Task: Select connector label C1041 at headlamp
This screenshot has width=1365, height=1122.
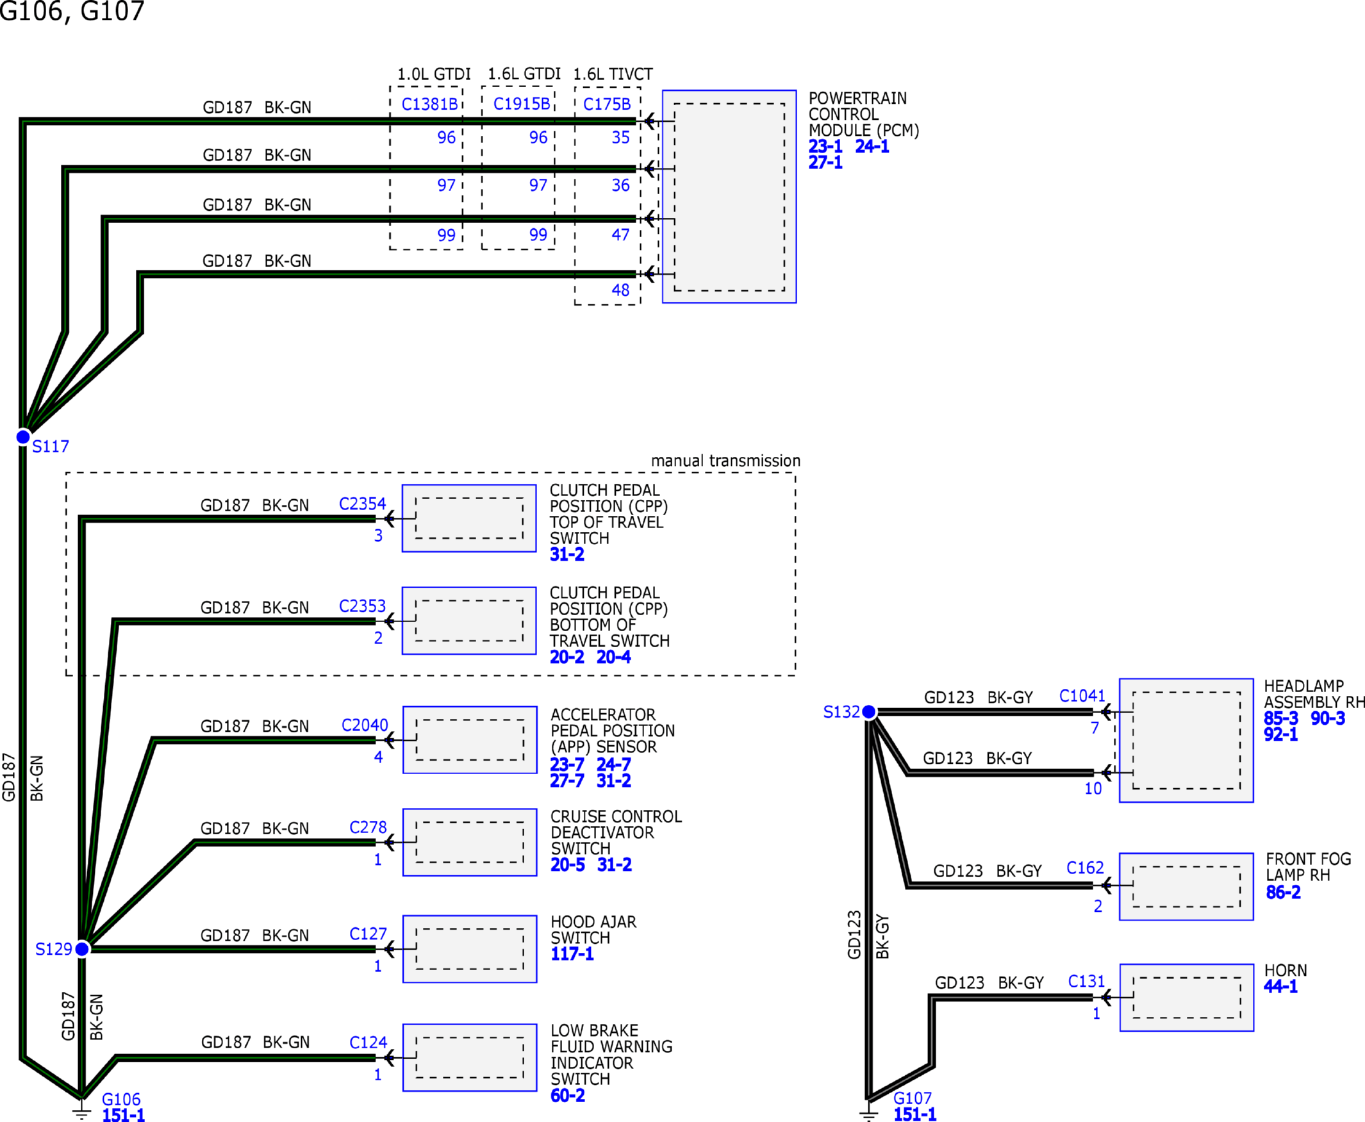Action: (1082, 696)
